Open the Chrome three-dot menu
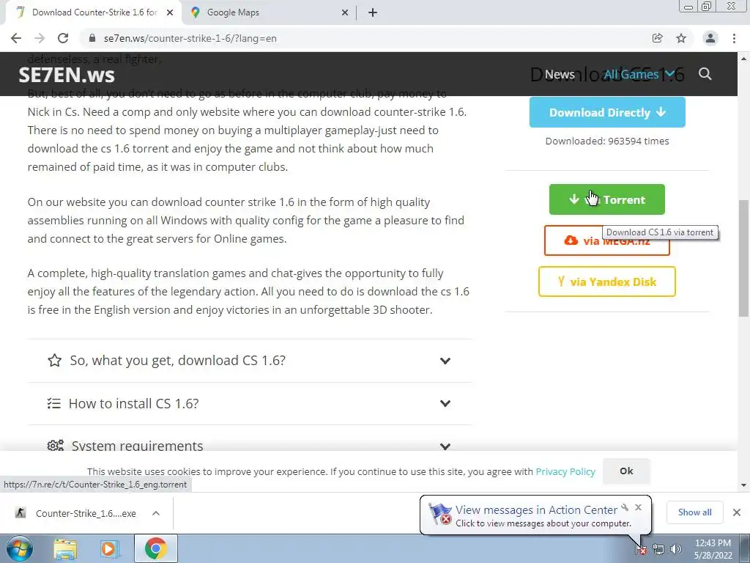The image size is (750, 563). 734,38
